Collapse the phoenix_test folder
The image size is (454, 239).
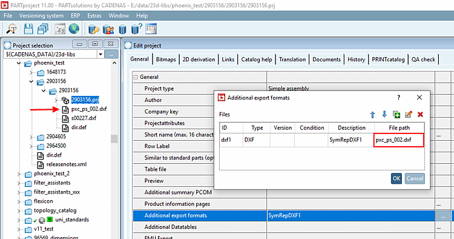click(x=19, y=63)
